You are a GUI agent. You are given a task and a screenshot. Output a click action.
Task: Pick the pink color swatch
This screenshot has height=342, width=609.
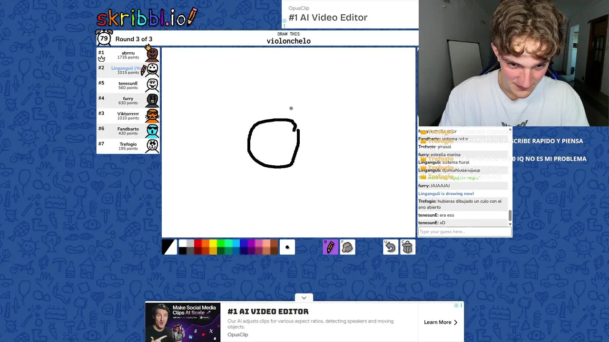[259, 243]
